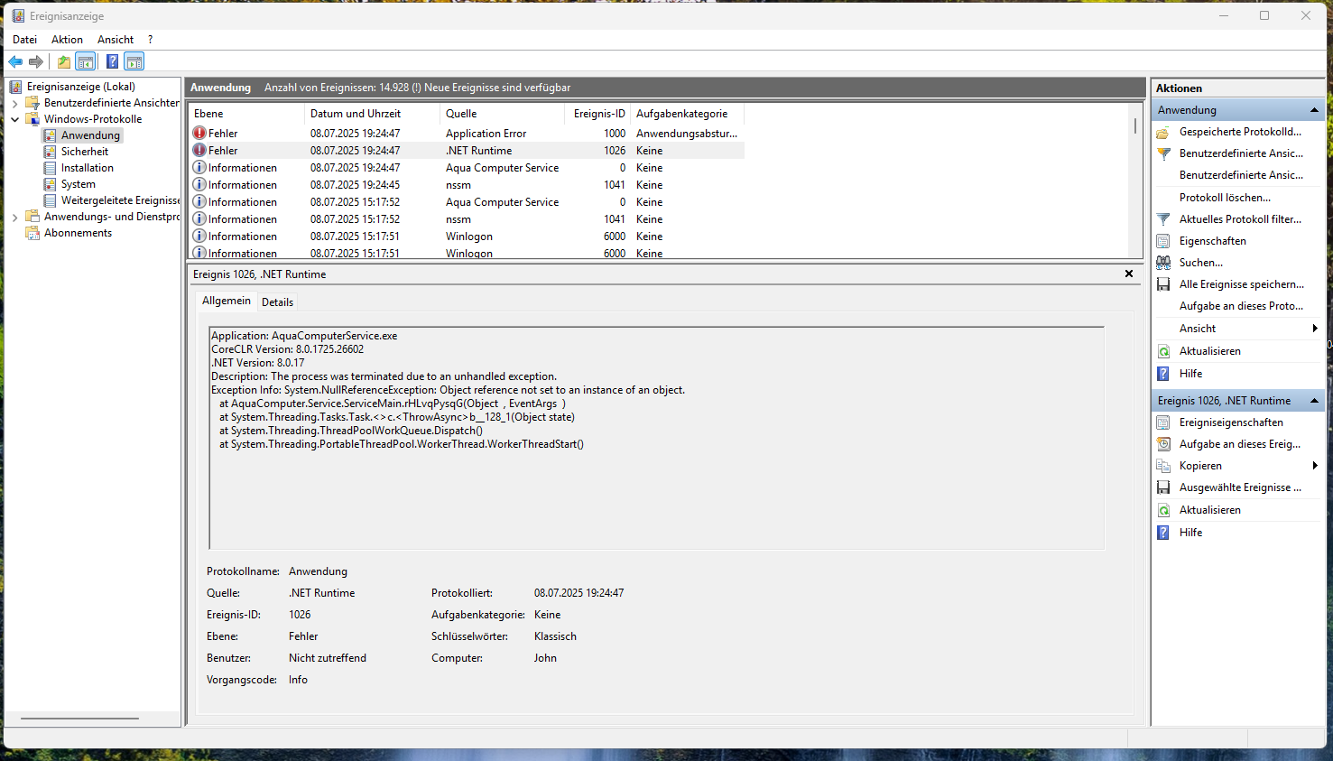The height and width of the screenshot is (761, 1333).
Task: Click the green Aktualisieren icon under Anwendung
Action: [x=1163, y=351]
